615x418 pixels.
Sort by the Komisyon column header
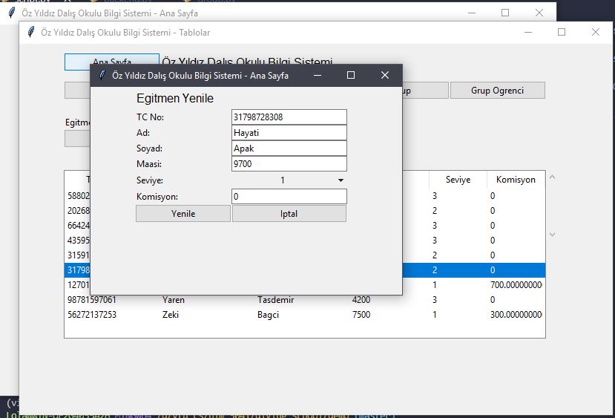(x=516, y=180)
